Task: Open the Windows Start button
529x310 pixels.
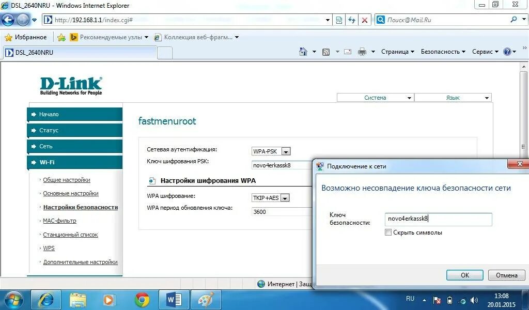Action: coord(13,300)
